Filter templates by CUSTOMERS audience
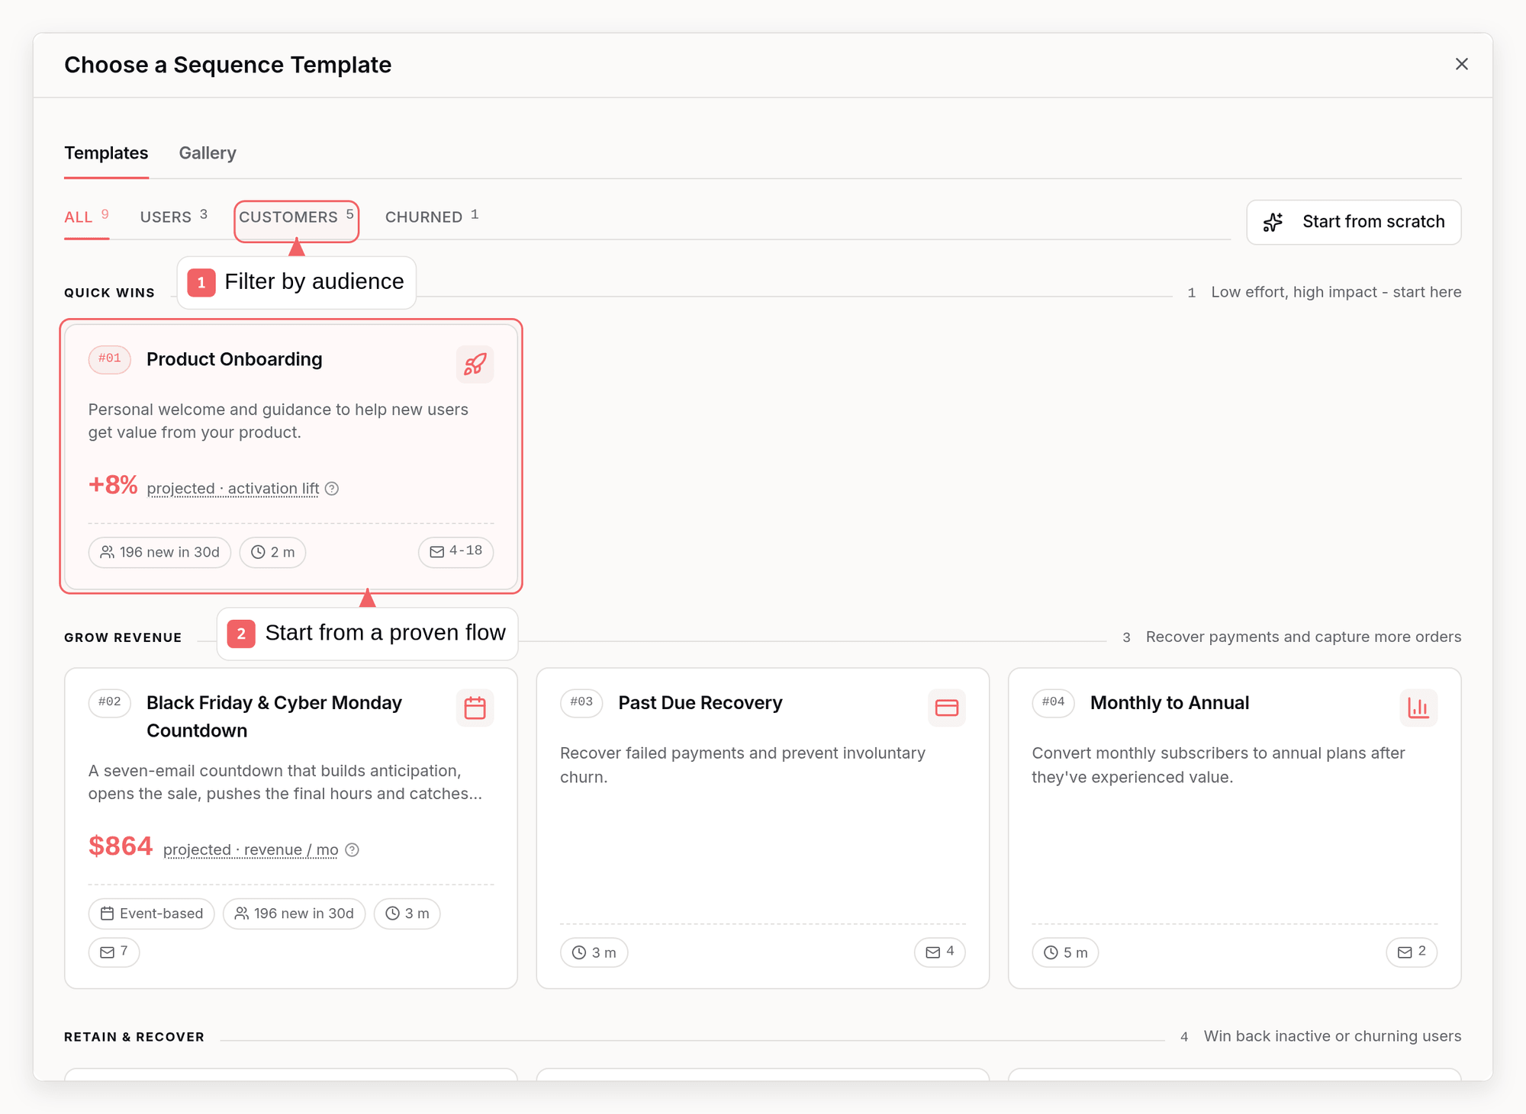Image resolution: width=1526 pixels, height=1114 pixels. [296, 217]
